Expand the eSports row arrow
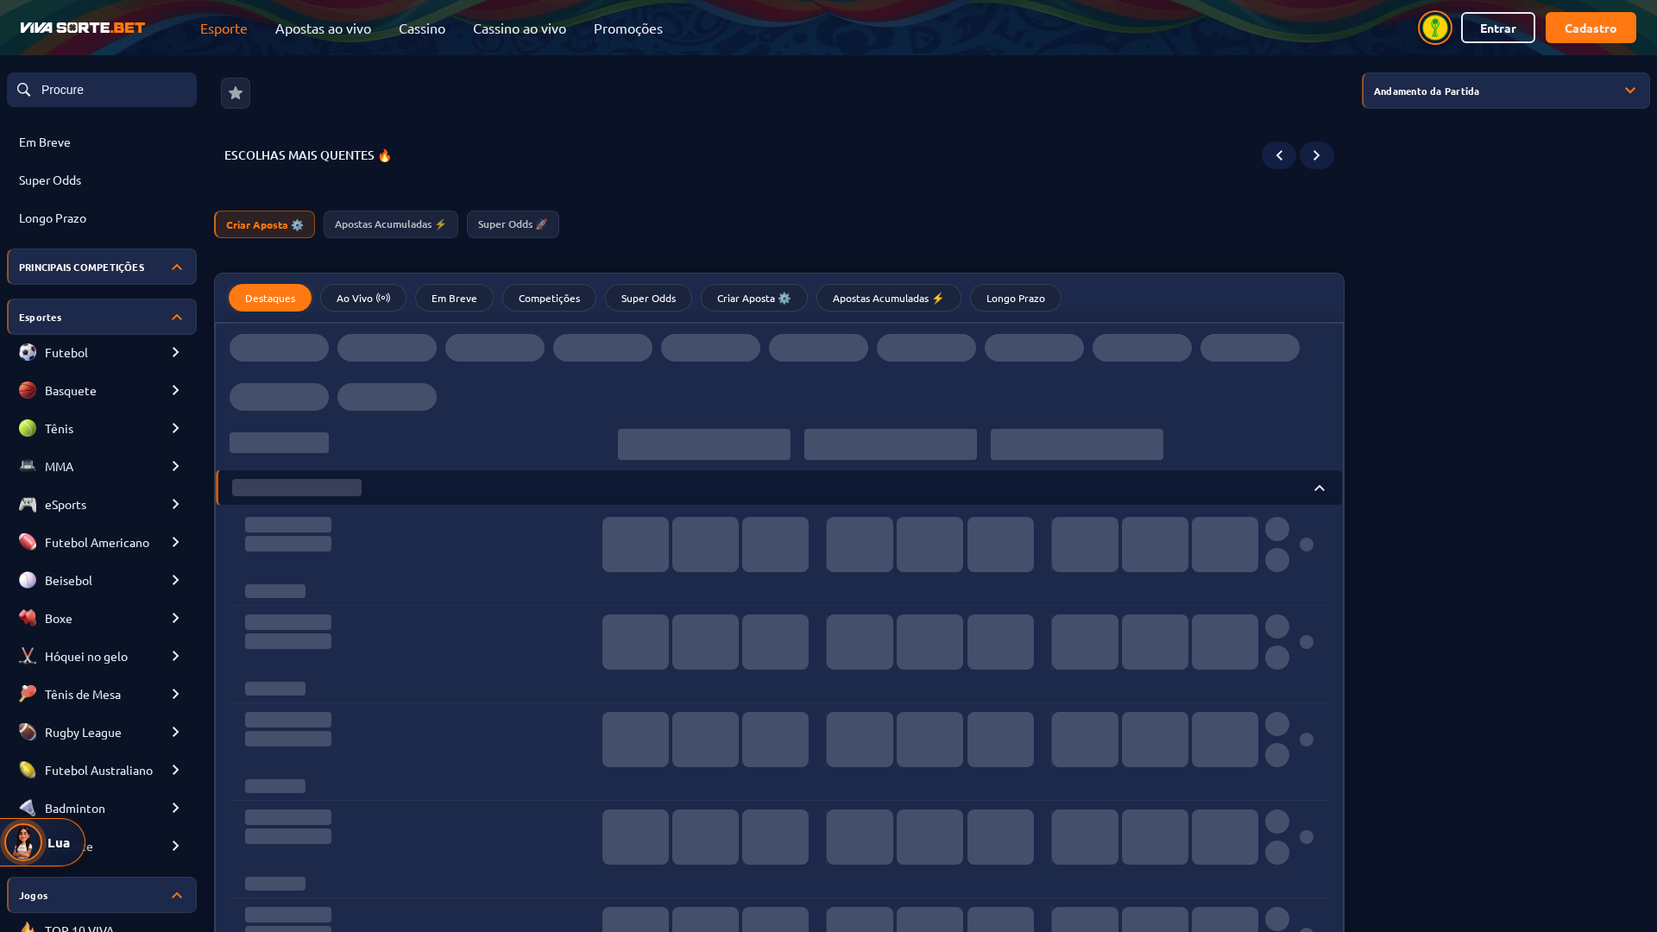This screenshot has height=932, width=1657. pos(175,504)
